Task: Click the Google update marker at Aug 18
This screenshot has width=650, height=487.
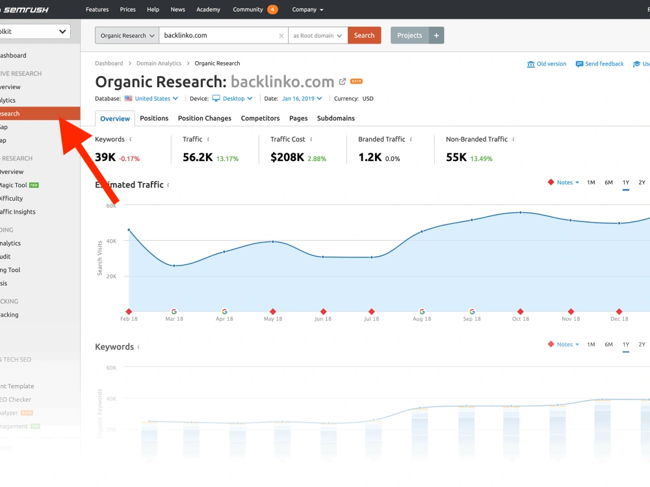Action: click(x=422, y=312)
